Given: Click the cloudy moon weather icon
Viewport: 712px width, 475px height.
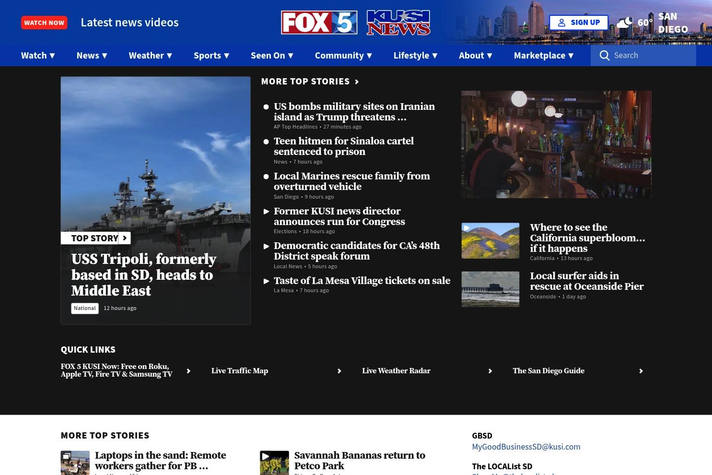Looking at the screenshot, I should 624,22.
